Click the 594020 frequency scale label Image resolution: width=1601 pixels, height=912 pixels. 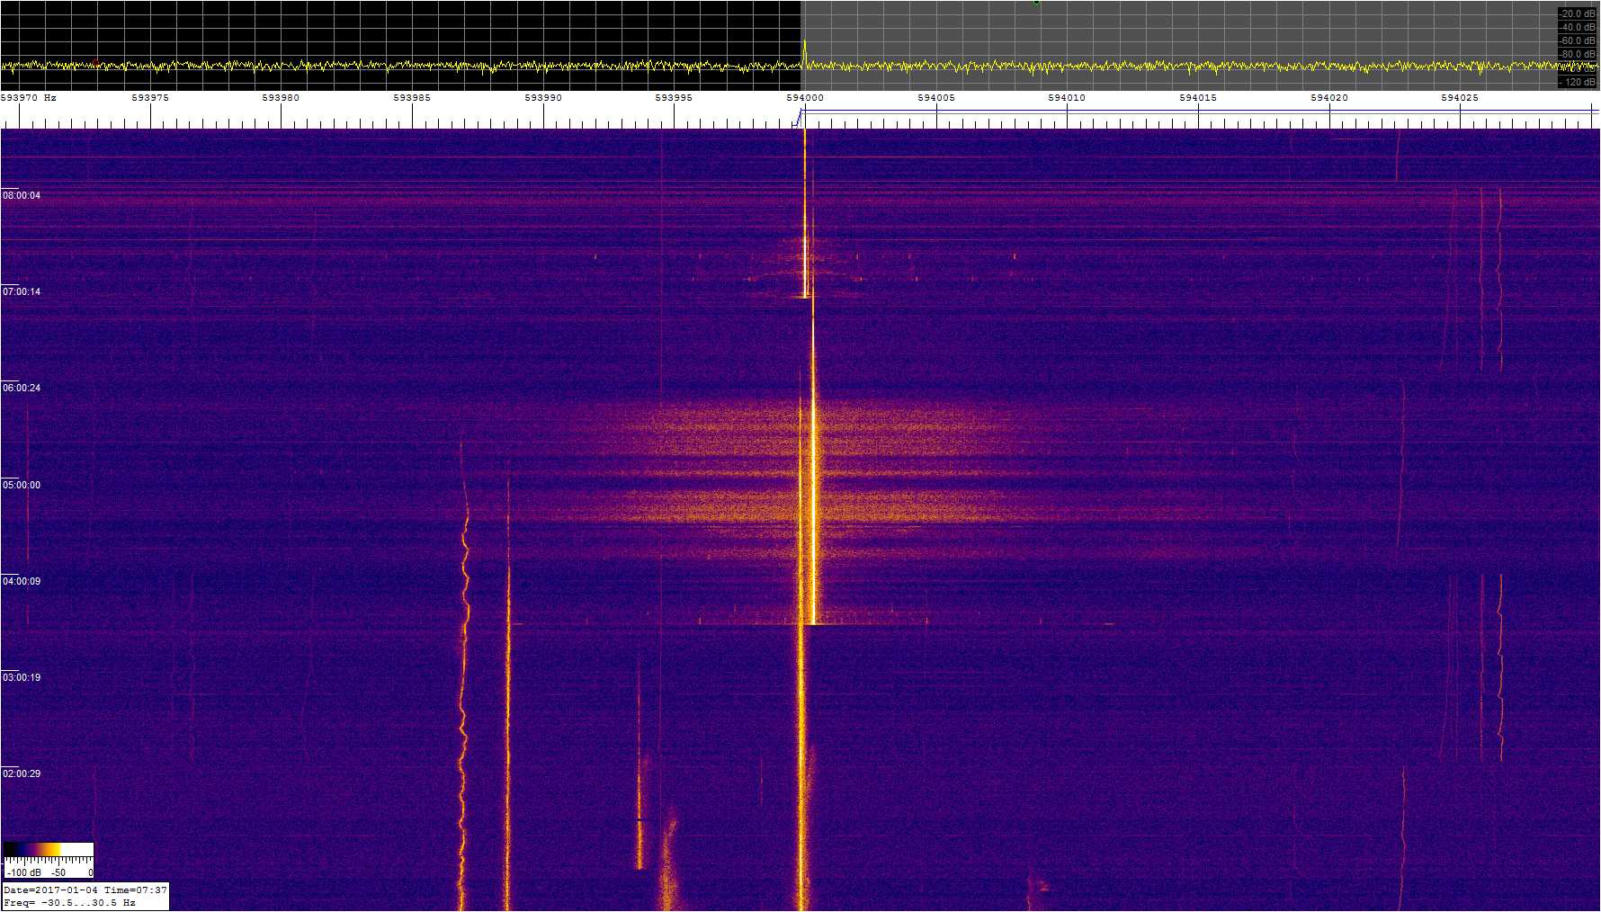(1329, 97)
